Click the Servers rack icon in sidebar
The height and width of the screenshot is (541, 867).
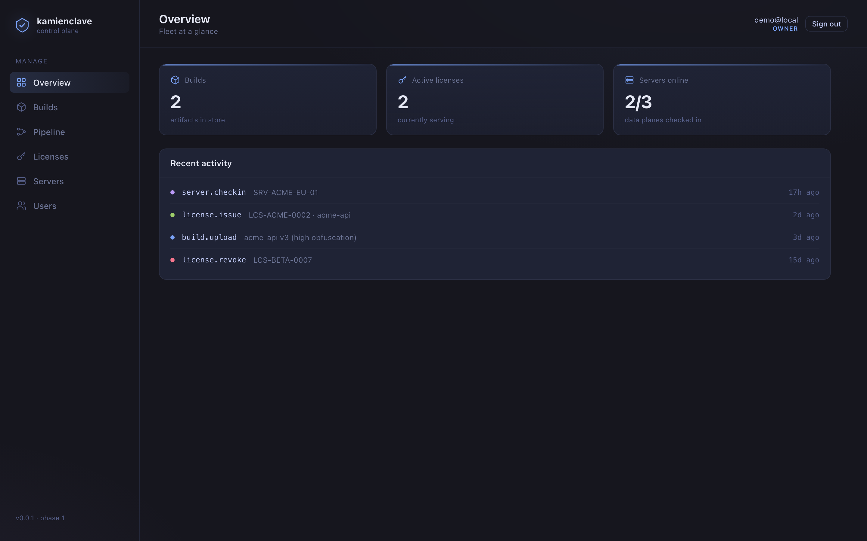click(x=21, y=181)
